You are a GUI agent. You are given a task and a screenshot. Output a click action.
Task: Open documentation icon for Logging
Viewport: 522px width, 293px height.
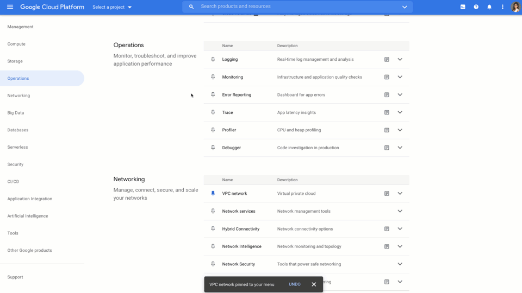(x=387, y=60)
